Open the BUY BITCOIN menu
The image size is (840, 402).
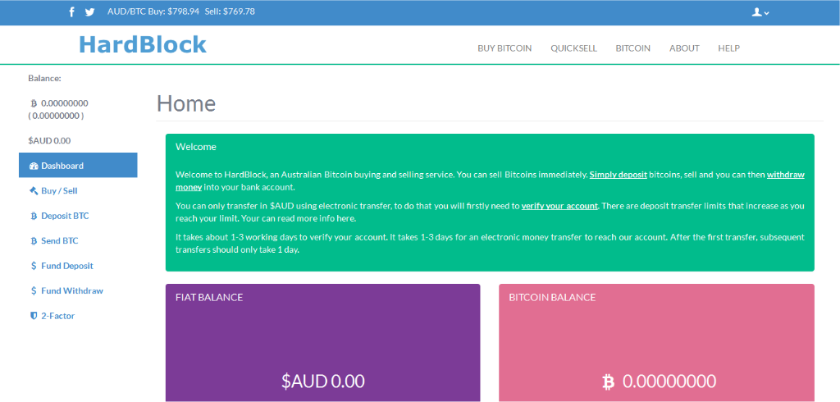click(x=504, y=48)
